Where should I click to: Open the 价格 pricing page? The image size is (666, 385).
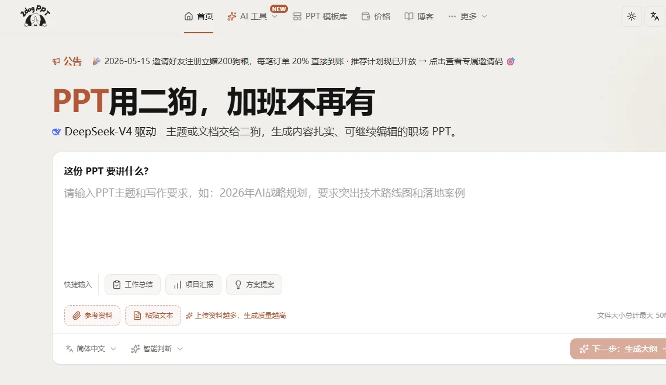pos(376,16)
